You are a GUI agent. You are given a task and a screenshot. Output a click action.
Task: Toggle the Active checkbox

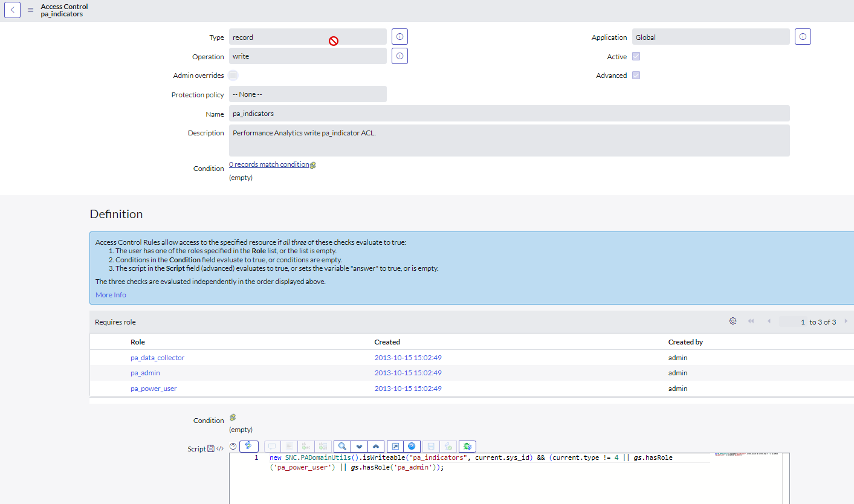636,56
